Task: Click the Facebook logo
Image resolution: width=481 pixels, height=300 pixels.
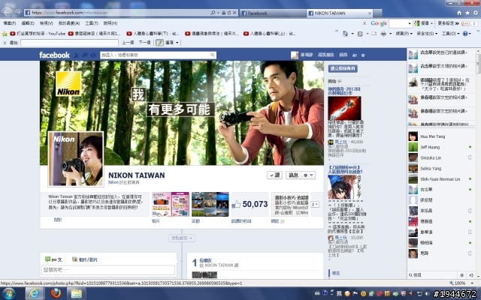Action: [x=54, y=55]
